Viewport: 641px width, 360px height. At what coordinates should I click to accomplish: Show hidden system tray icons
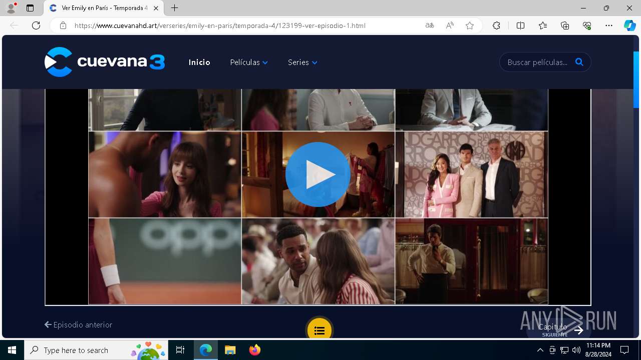point(540,350)
